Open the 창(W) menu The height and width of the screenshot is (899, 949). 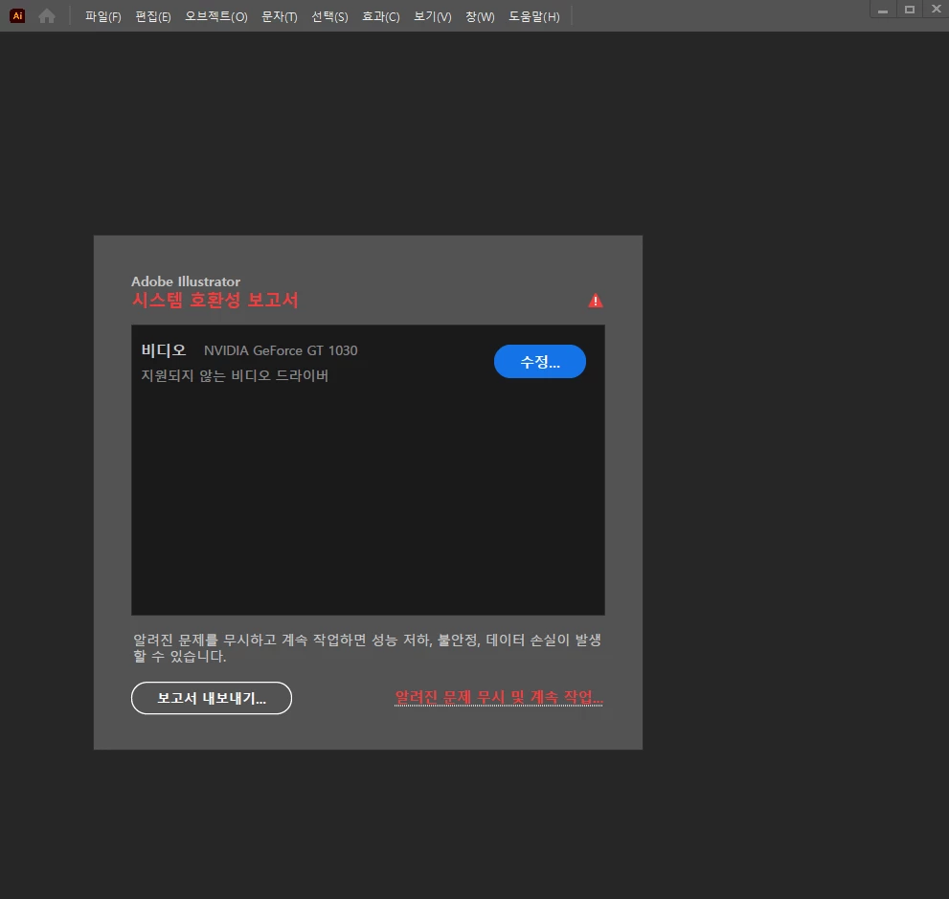pyautogui.click(x=480, y=17)
